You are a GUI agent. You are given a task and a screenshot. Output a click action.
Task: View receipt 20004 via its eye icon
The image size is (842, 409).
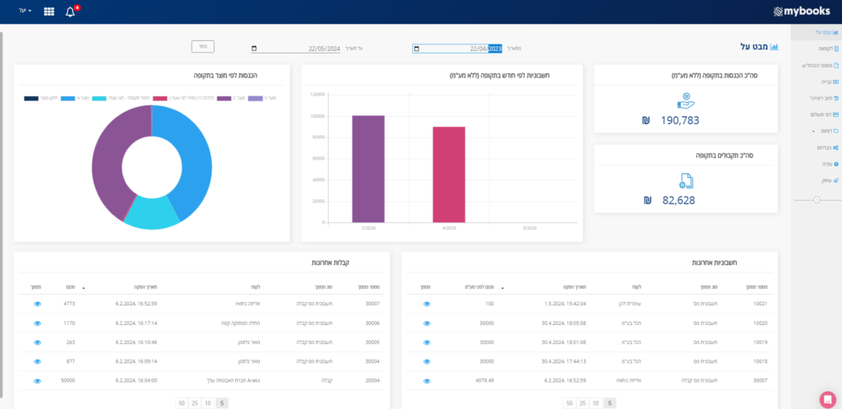pos(37,381)
